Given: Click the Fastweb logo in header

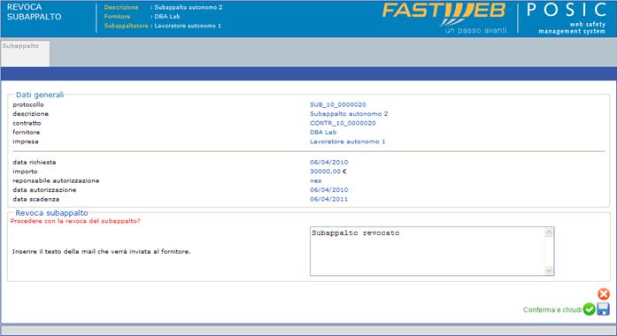Looking at the screenshot, I should click(x=444, y=18).
